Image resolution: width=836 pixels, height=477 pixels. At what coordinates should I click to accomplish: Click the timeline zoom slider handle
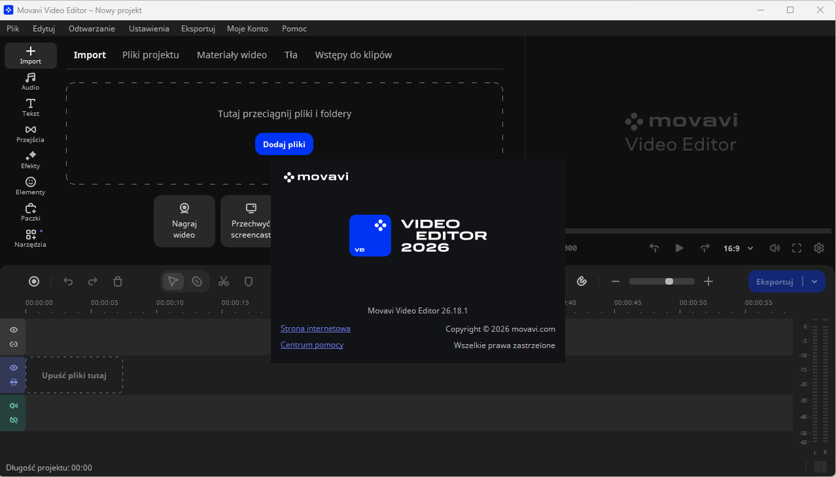pos(669,281)
